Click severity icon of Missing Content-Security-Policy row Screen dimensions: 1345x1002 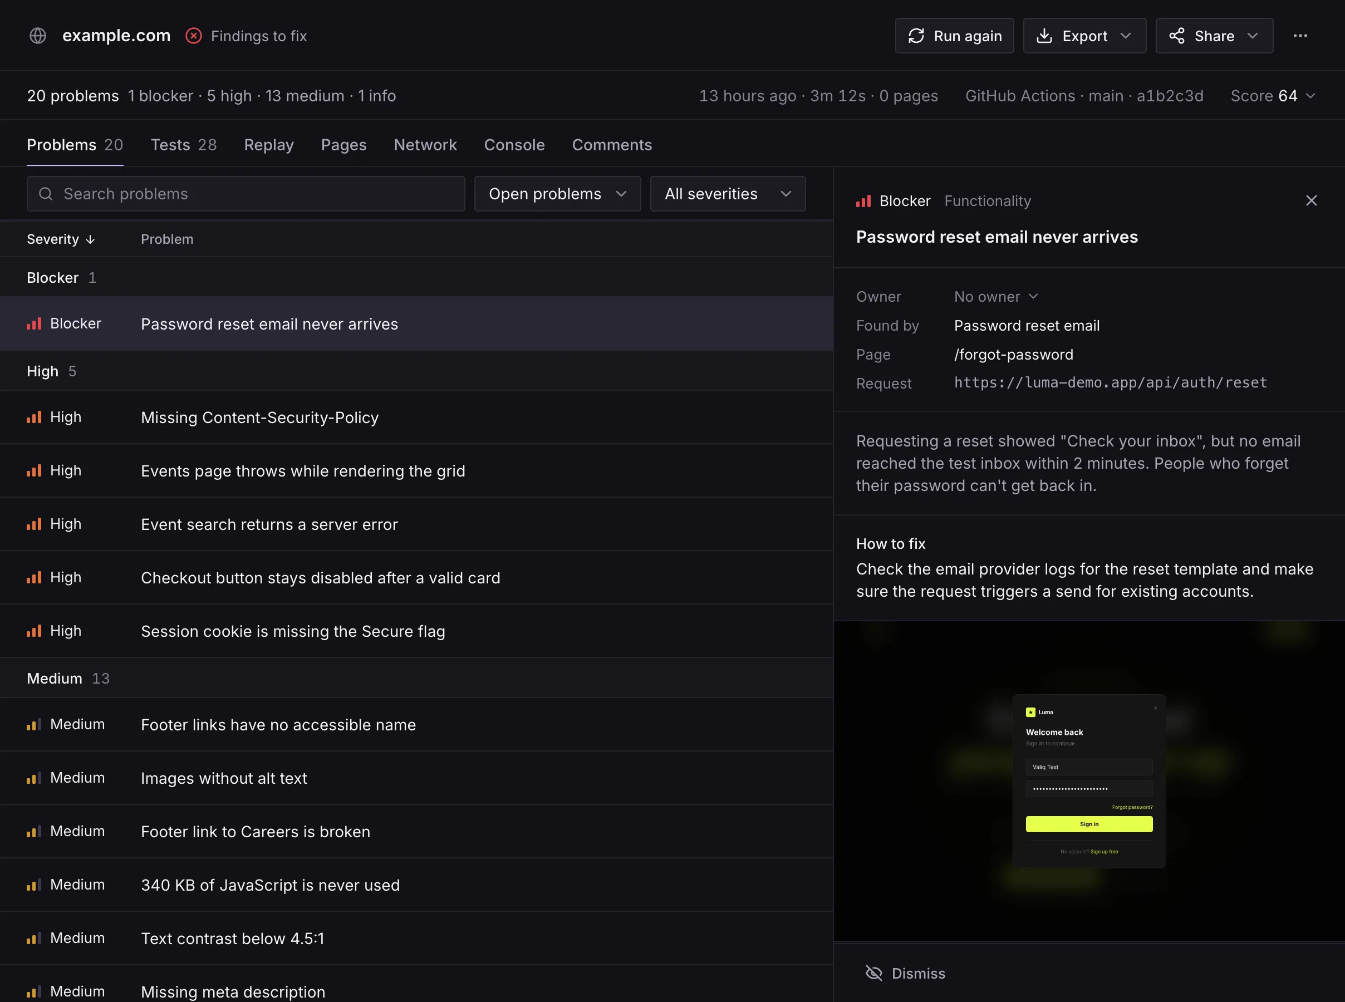[x=34, y=417]
